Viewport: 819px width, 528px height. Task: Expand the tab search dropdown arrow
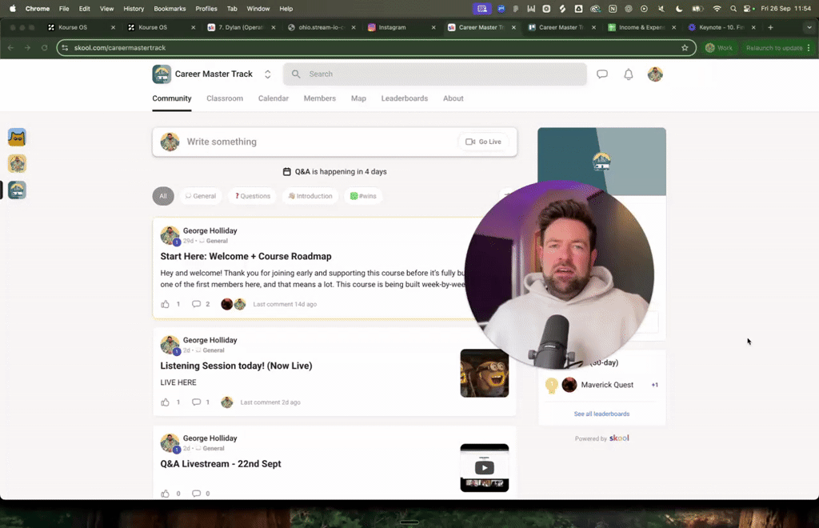(x=809, y=27)
